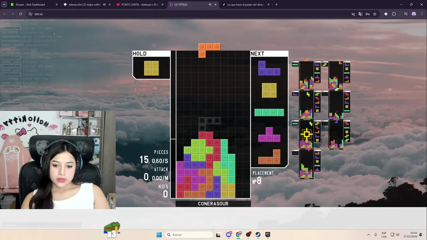This screenshot has width=427, height=240.
Task: Open the Extensions puzzle menu
Action: (x=394, y=14)
